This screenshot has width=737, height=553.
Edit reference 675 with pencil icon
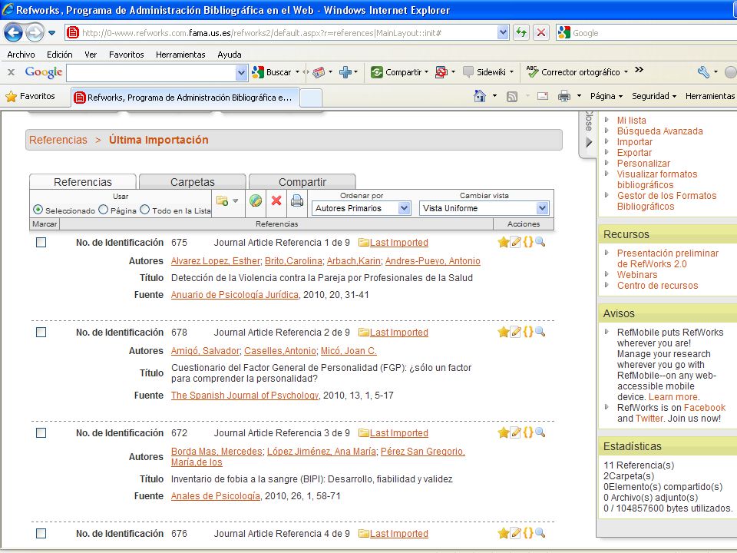pos(516,242)
